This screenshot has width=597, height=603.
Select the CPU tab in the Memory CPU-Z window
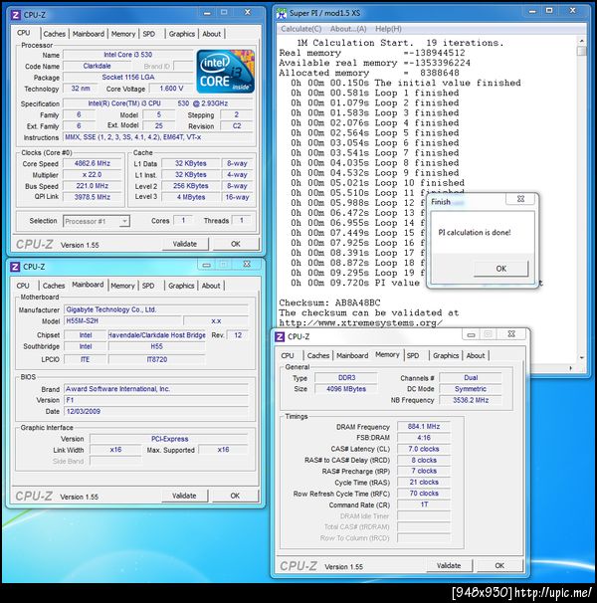[x=288, y=355]
